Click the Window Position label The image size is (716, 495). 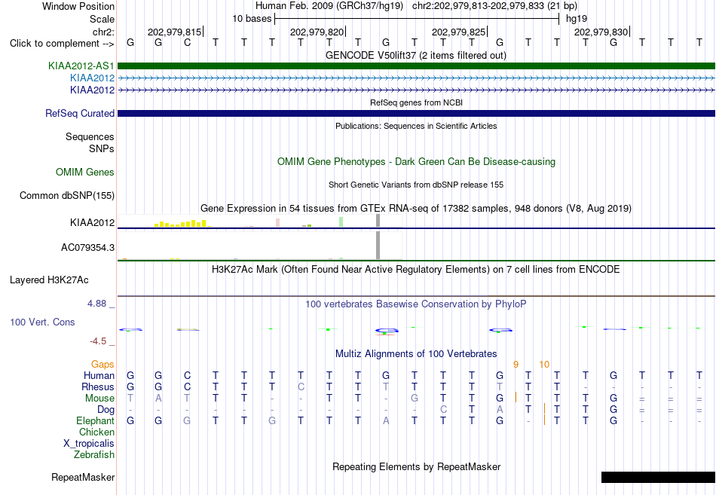tap(78, 6)
